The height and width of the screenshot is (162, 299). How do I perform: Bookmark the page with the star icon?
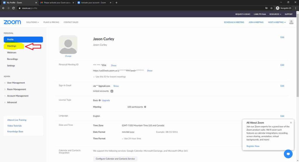pyautogui.click(x=271, y=8)
